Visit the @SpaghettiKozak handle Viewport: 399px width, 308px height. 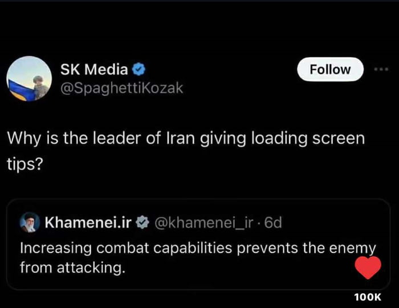(121, 88)
